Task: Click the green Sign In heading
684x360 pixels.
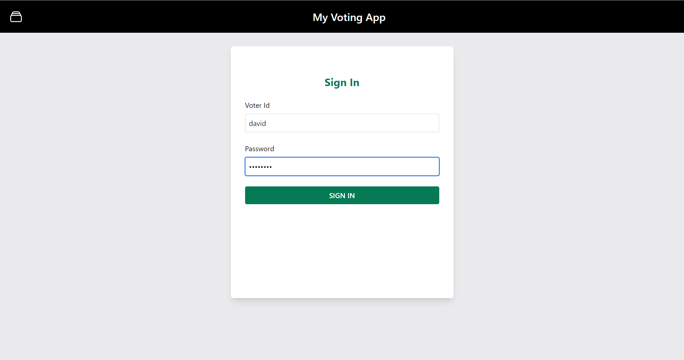Action: [x=342, y=83]
